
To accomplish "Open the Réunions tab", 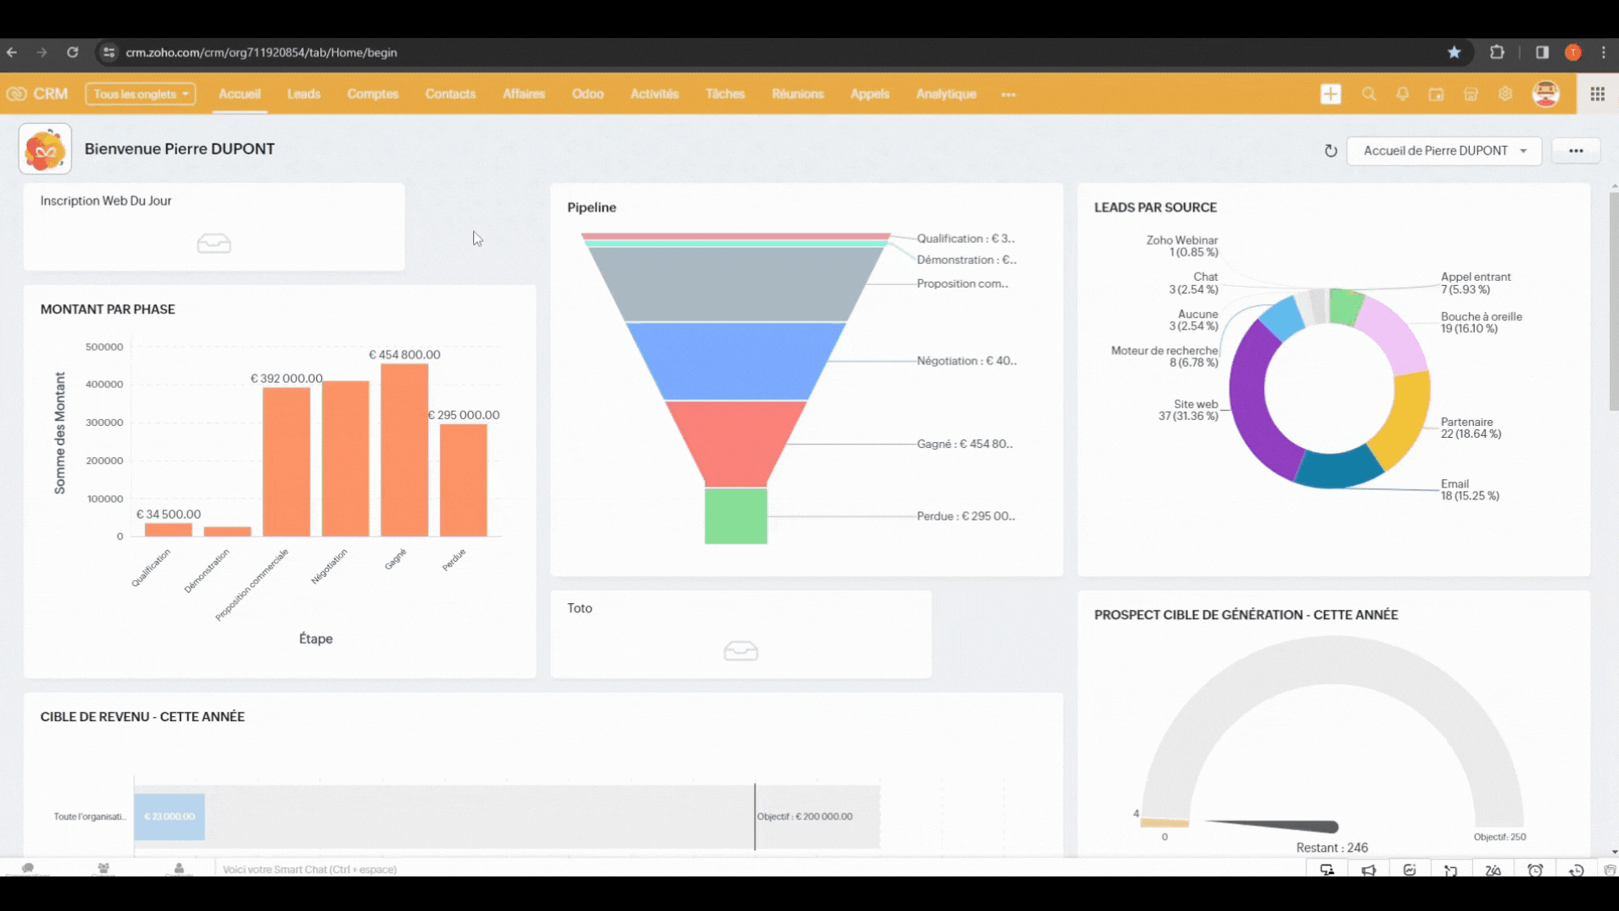I will tap(798, 94).
